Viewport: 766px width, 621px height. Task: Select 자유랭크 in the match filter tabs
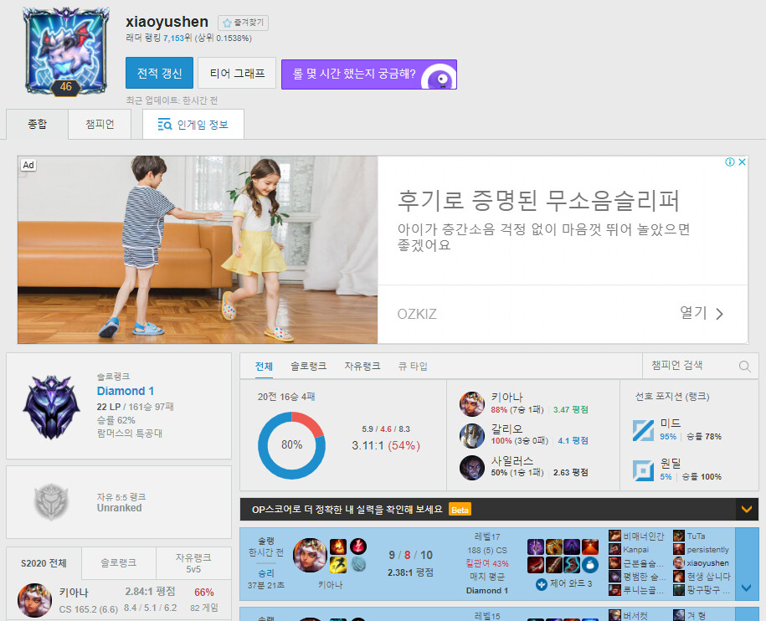pyautogui.click(x=362, y=367)
